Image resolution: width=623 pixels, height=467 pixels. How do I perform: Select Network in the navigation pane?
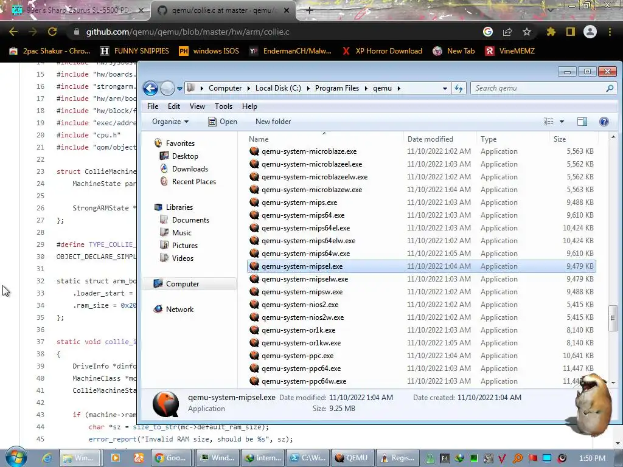coord(179,310)
